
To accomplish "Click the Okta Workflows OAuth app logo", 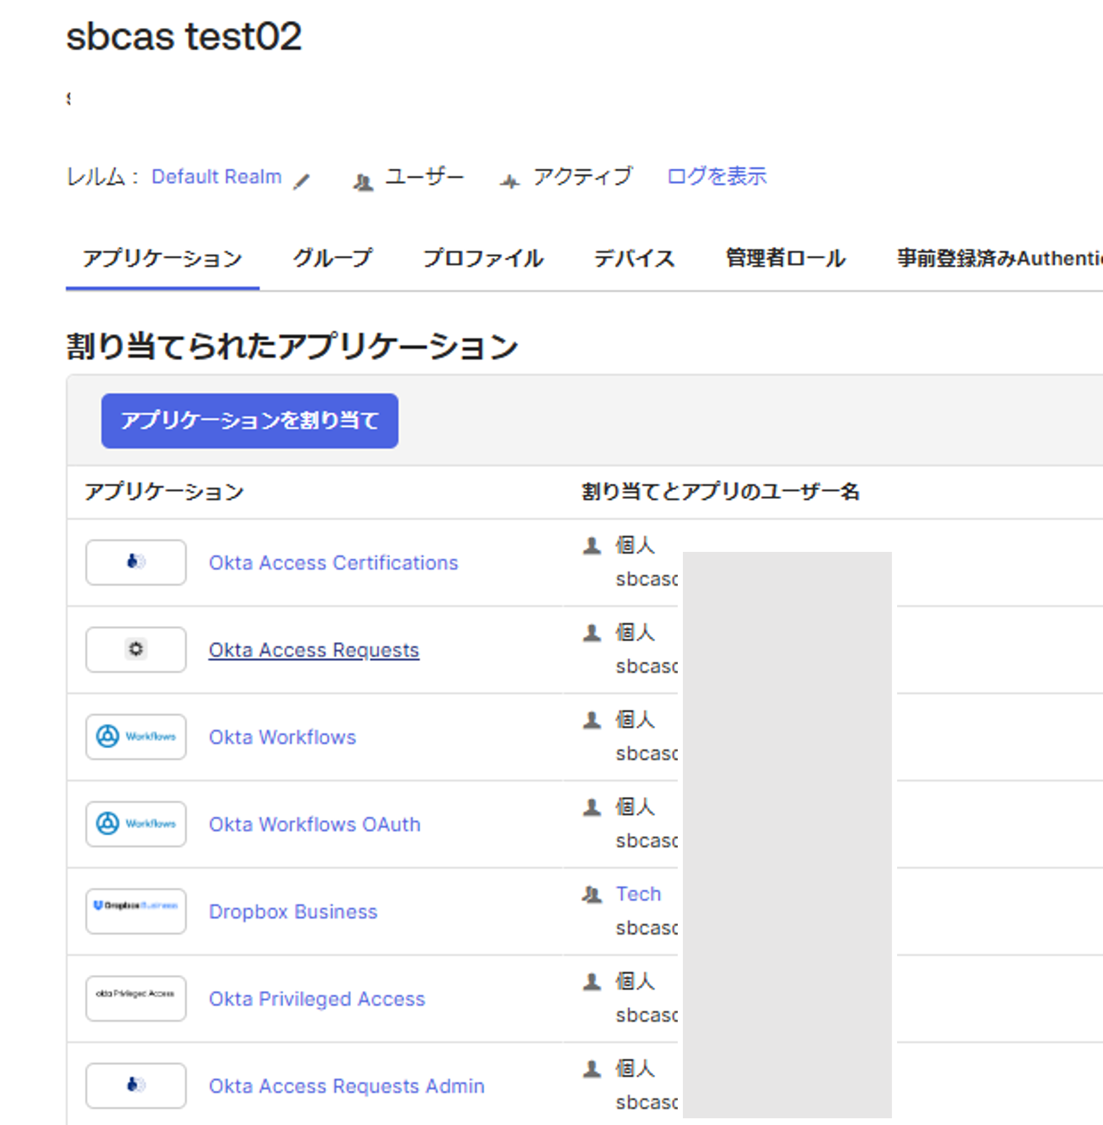I will point(136,824).
